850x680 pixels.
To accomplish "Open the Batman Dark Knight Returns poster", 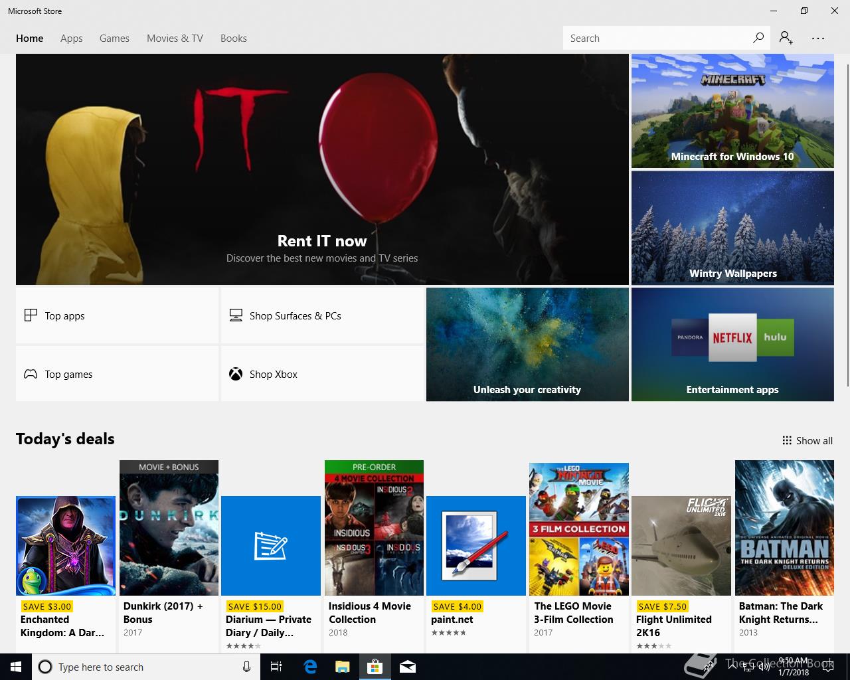I will pyautogui.click(x=784, y=528).
